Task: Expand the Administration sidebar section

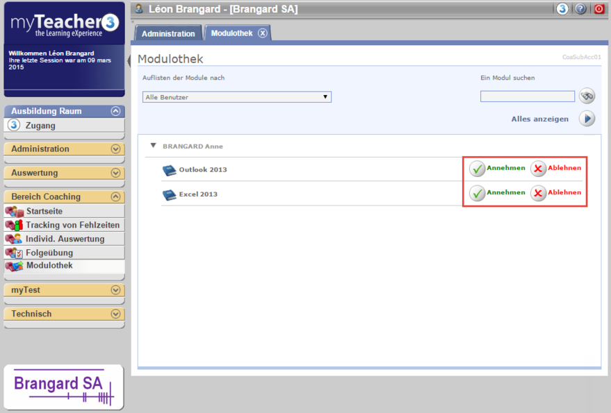Action: [115, 149]
